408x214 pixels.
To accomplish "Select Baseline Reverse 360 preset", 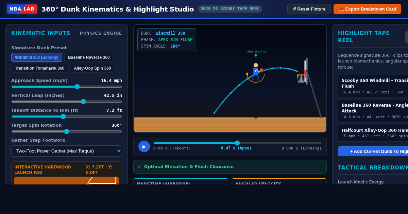I will 89,57.
